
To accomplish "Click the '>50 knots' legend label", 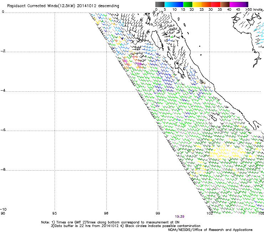I will click(254, 10).
